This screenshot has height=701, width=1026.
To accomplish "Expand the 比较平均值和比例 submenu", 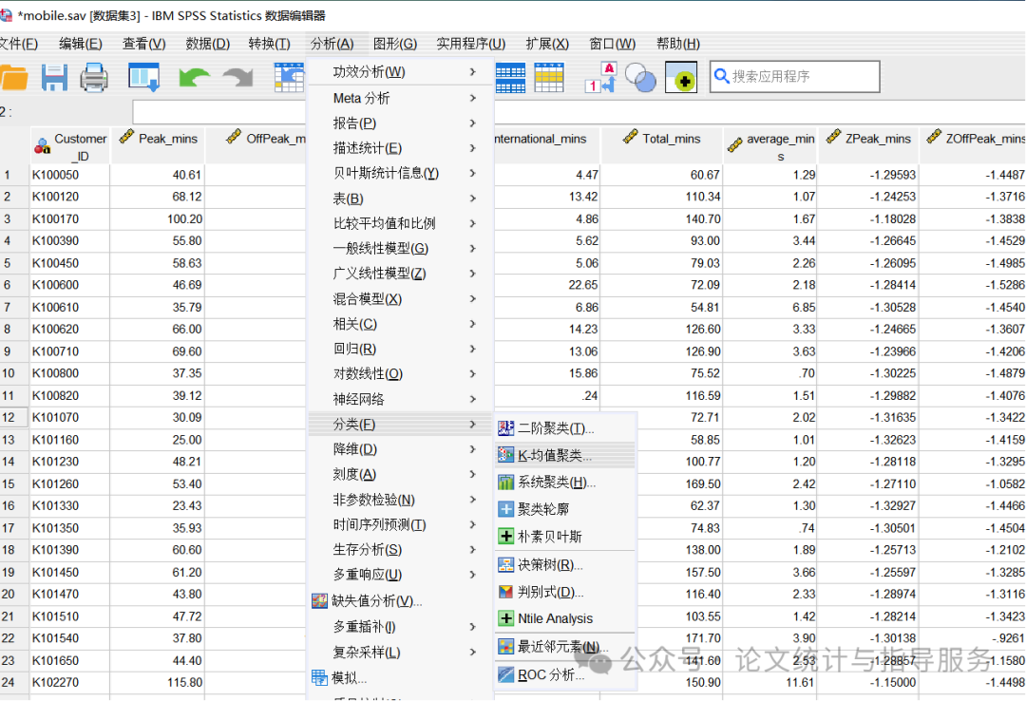I will point(399,223).
